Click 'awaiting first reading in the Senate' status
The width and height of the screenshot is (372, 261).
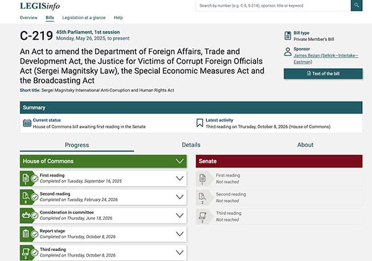tap(109, 126)
